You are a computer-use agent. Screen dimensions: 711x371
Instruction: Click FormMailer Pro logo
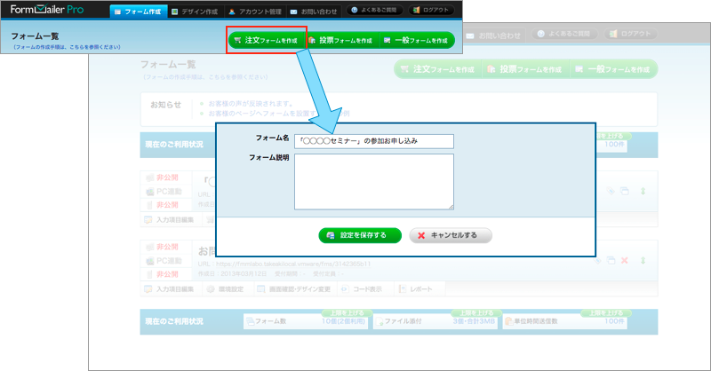point(47,10)
